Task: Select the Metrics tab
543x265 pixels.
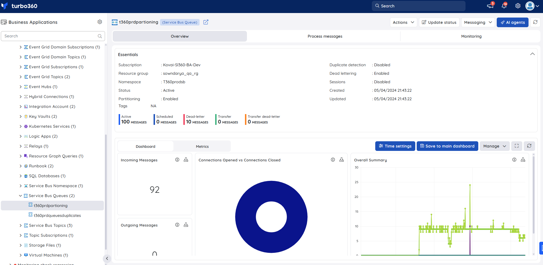Action: click(x=202, y=146)
